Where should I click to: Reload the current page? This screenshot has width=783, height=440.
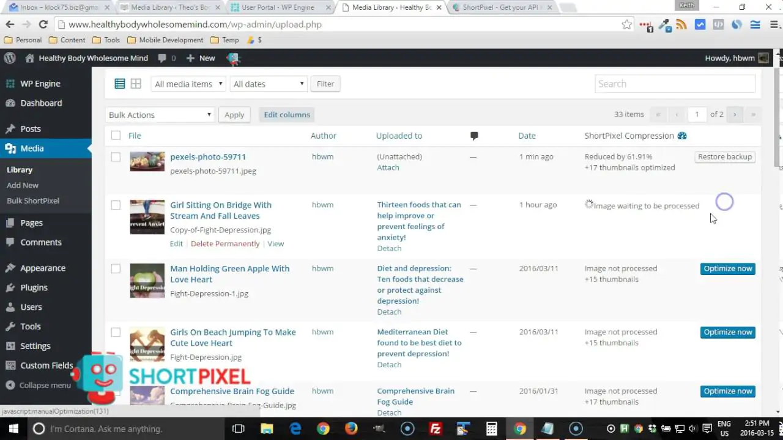[x=43, y=24]
